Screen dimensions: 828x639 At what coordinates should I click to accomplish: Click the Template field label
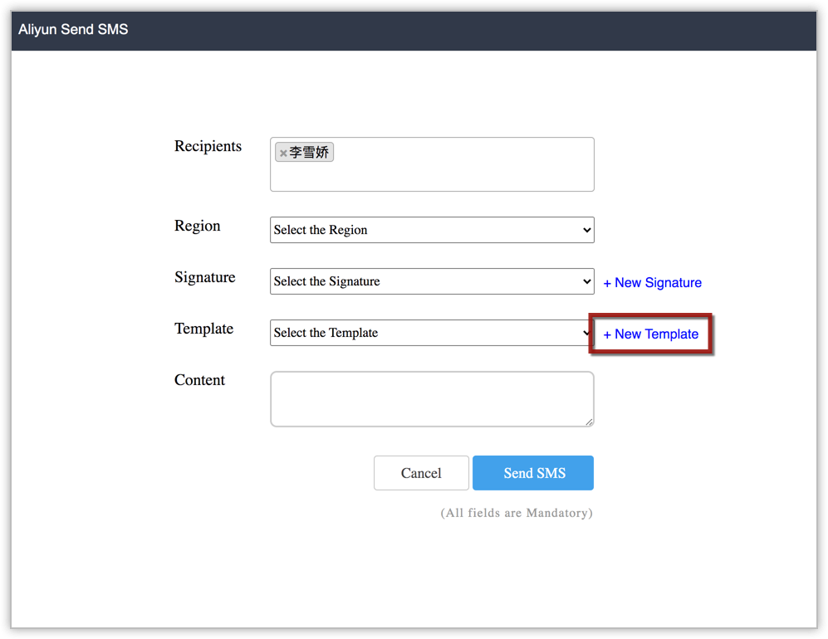[203, 329]
